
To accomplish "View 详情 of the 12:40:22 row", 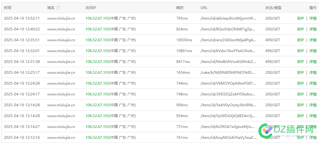I will 313,29.
